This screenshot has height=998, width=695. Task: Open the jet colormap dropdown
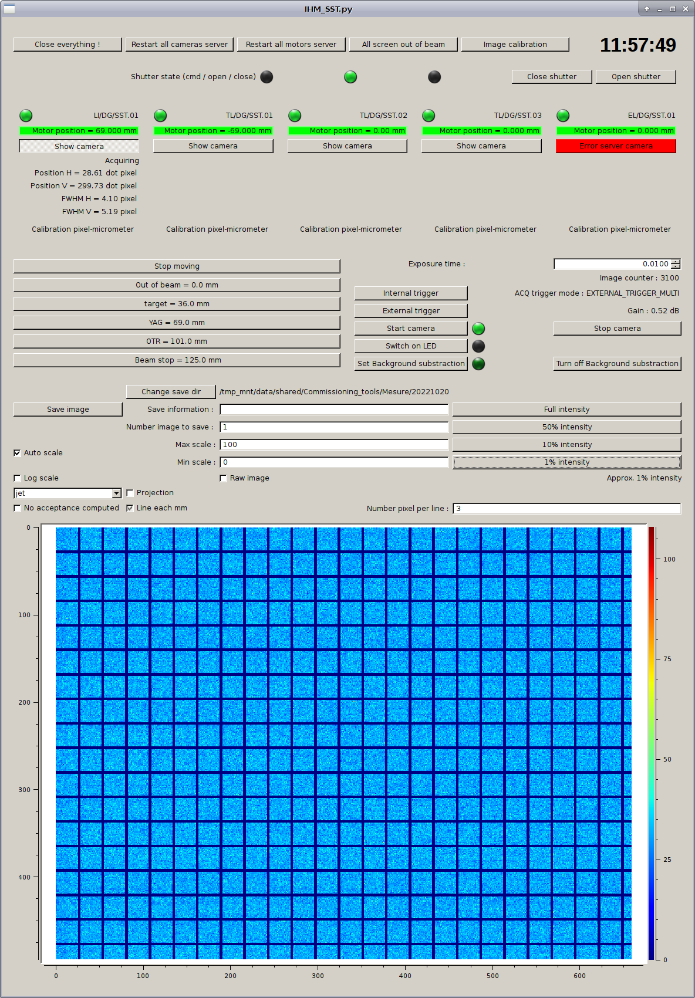click(x=116, y=493)
